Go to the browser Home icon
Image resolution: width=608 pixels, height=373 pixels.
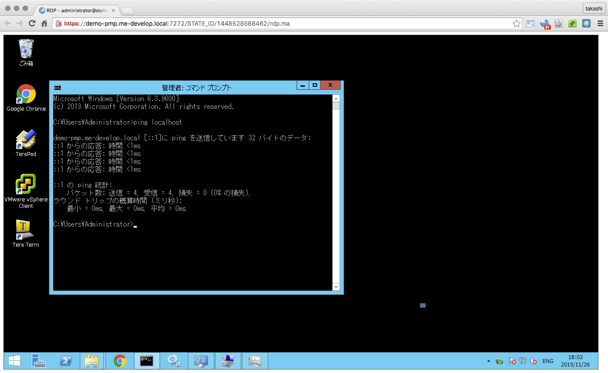point(44,24)
